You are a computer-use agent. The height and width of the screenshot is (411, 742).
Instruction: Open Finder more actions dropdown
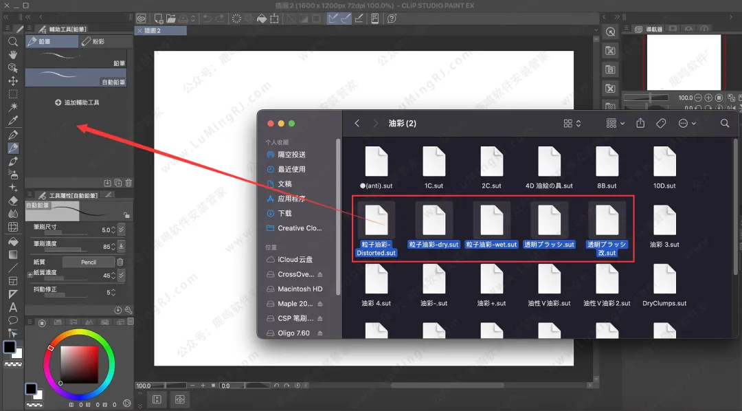point(686,123)
